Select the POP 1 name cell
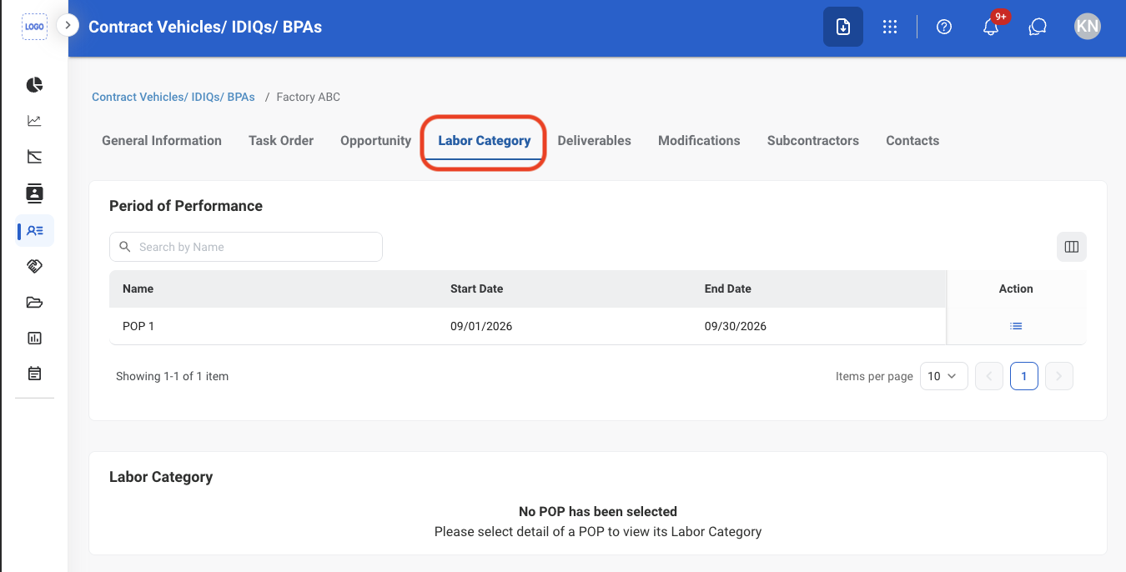 pyautogui.click(x=138, y=326)
